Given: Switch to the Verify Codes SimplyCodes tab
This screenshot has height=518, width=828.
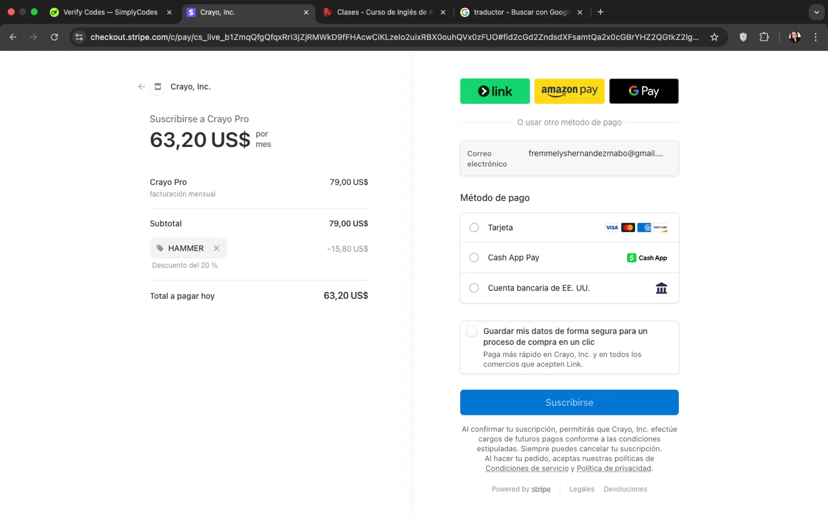Looking at the screenshot, I should [110, 12].
